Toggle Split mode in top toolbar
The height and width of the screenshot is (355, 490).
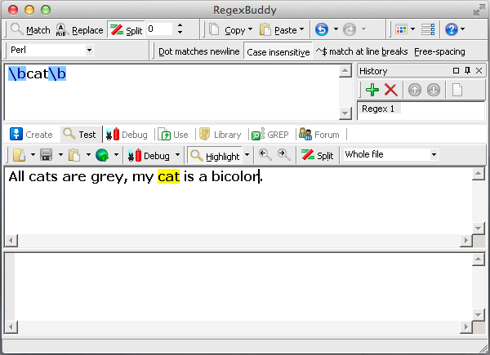[127, 30]
